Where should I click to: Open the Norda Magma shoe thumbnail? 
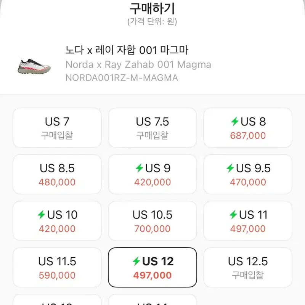click(x=34, y=66)
